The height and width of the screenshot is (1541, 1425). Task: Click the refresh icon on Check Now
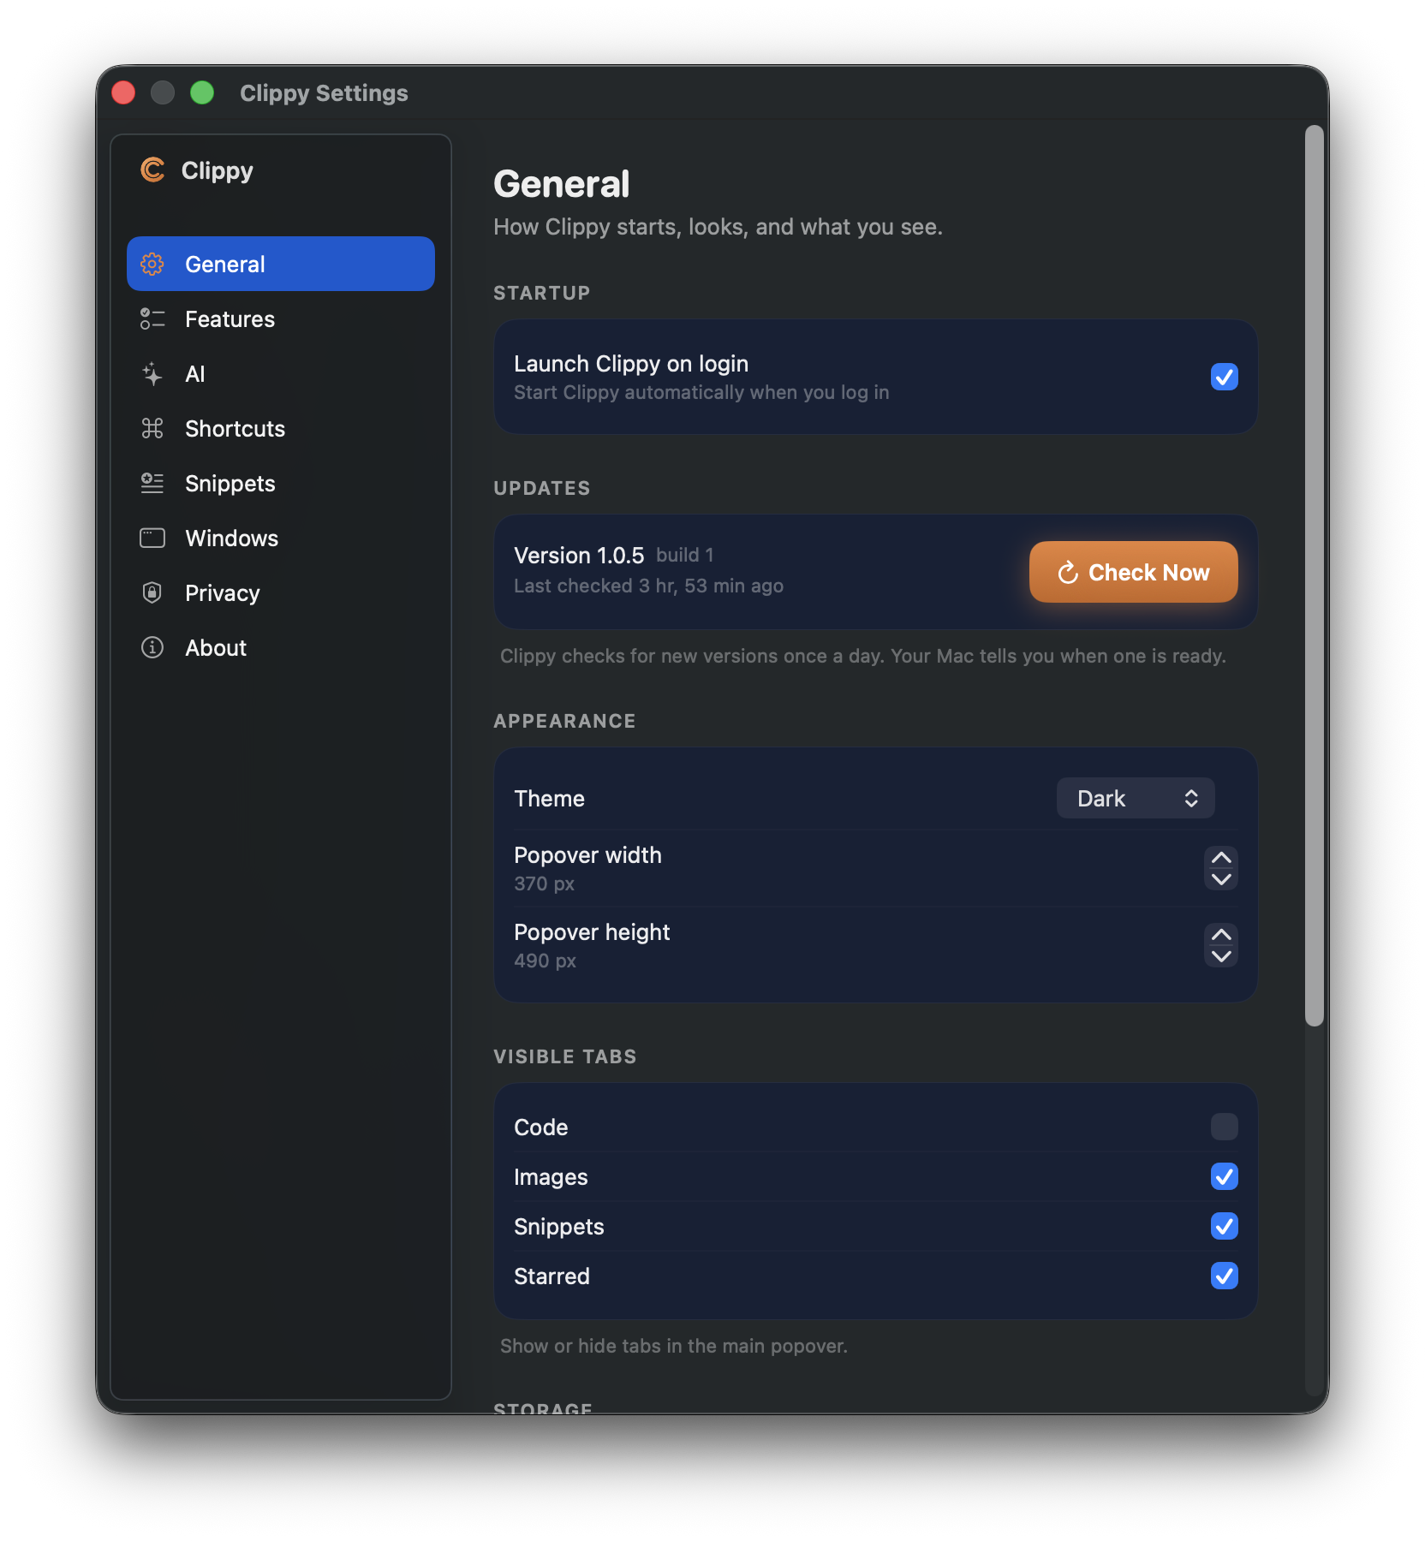coord(1068,572)
